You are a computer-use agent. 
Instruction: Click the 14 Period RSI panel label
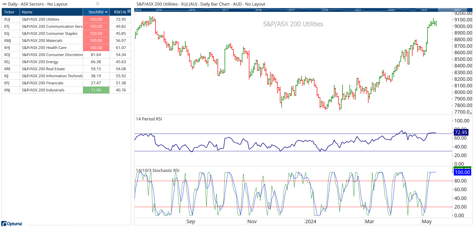tap(149, 119)
